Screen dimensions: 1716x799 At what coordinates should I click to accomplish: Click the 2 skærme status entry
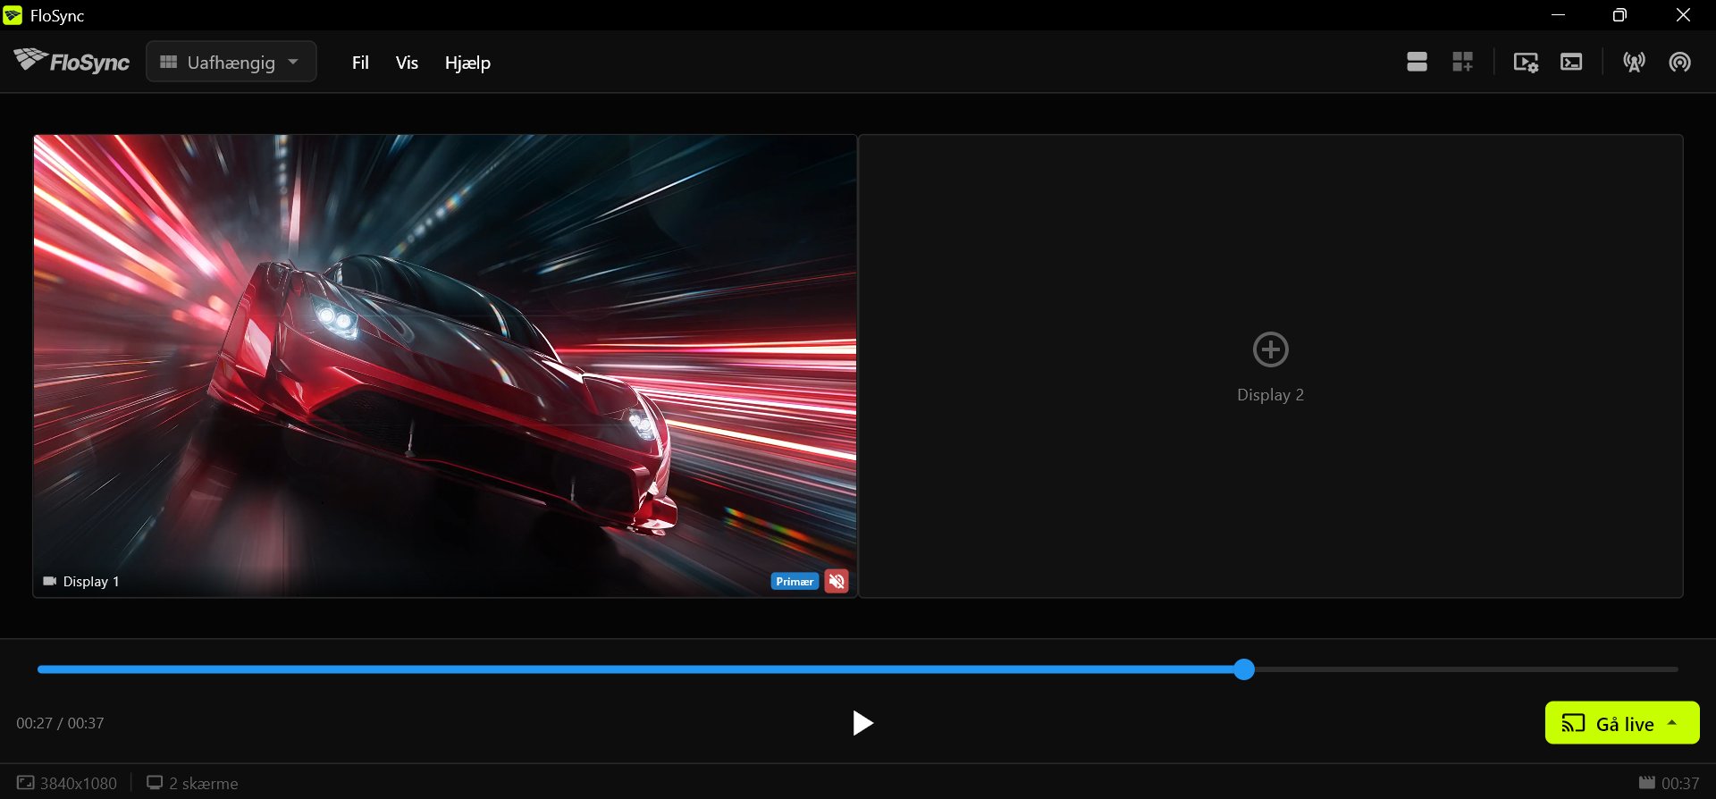192,783
